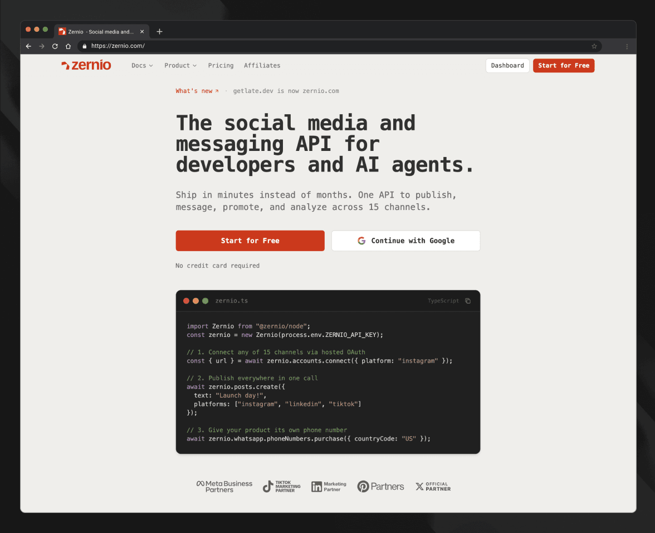This screenshot has height=533, width=655.
Task: Reload the page with the refresh icon
Action: pyautogui.click(x=55, y=46)
